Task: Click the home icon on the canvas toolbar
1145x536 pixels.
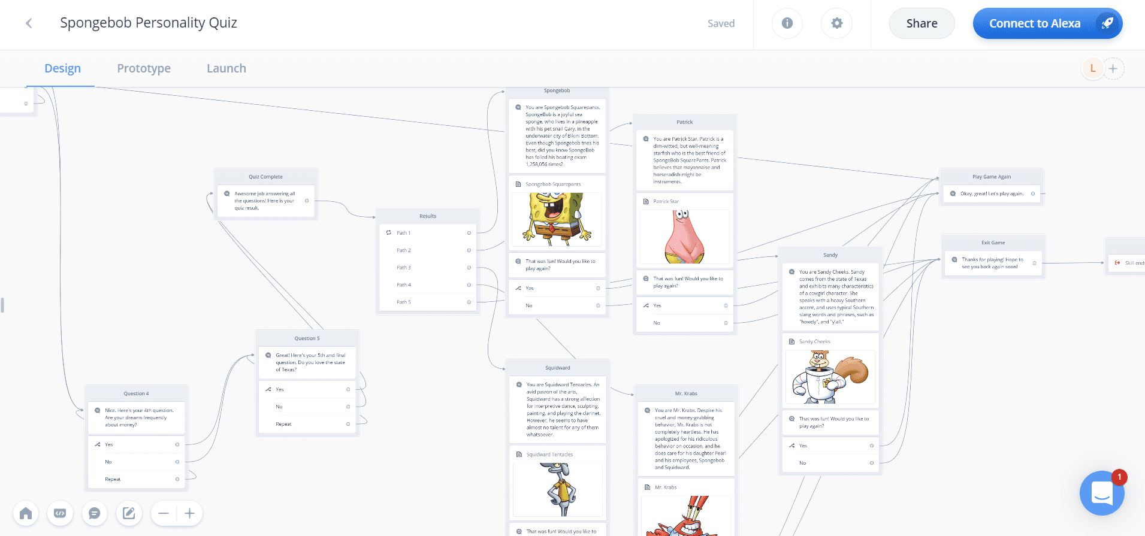Action: point(26,513)
